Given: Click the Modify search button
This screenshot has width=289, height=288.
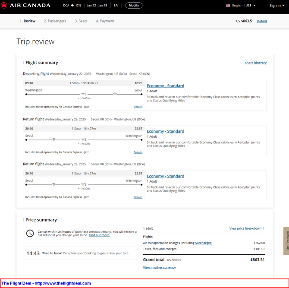Looking at the screenshot, I should (x=134, y=5).
